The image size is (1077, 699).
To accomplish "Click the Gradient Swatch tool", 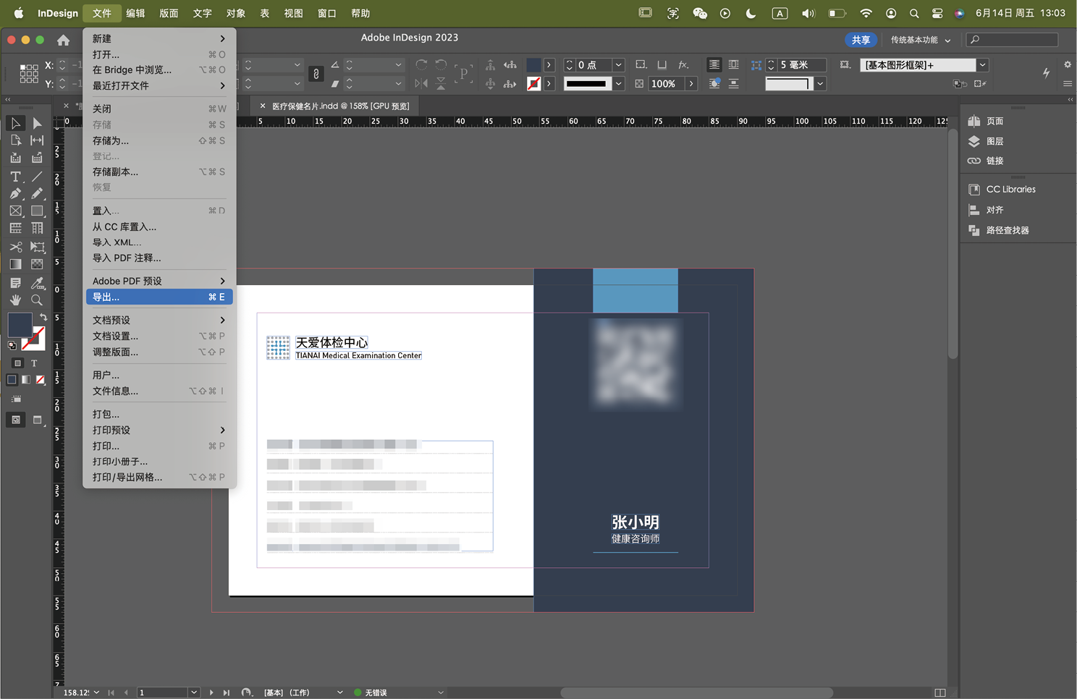I will coord(15,264).
